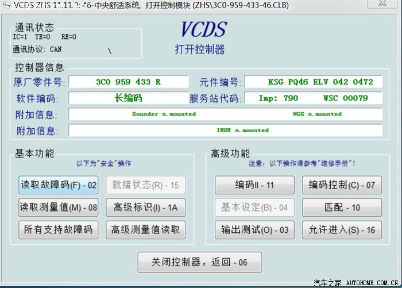Click 允许进入(S) - 16 security access
Screen dimensions: 402x288
tap(342, 230)
